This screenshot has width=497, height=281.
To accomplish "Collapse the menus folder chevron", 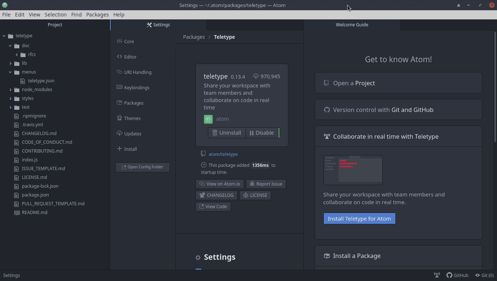I will [10, 72].
